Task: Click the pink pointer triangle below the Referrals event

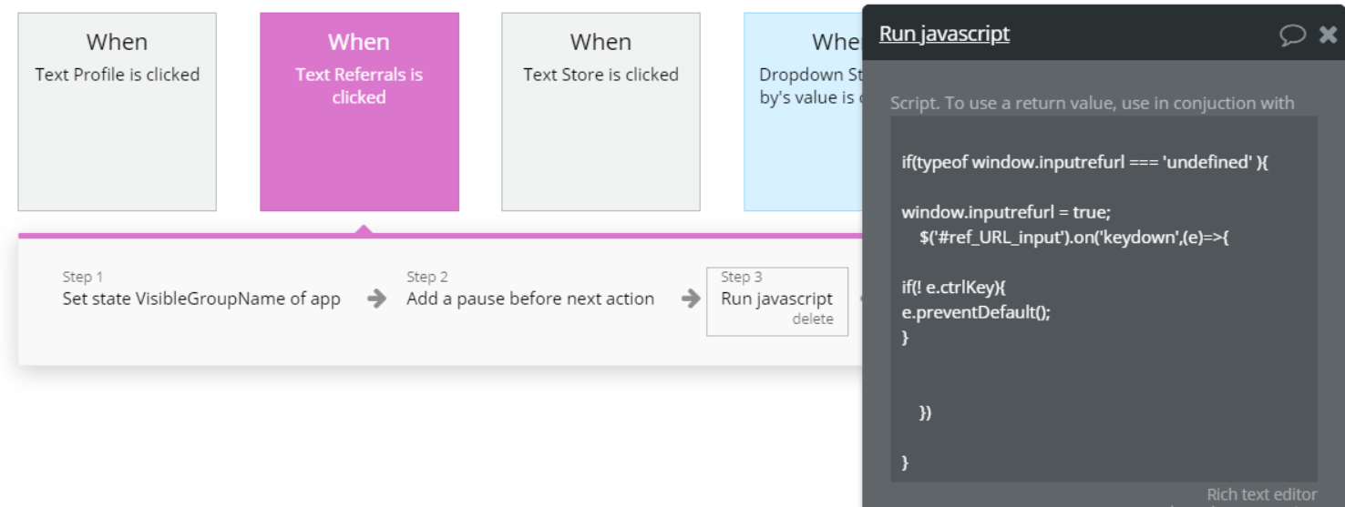Action: pos(364,228)
